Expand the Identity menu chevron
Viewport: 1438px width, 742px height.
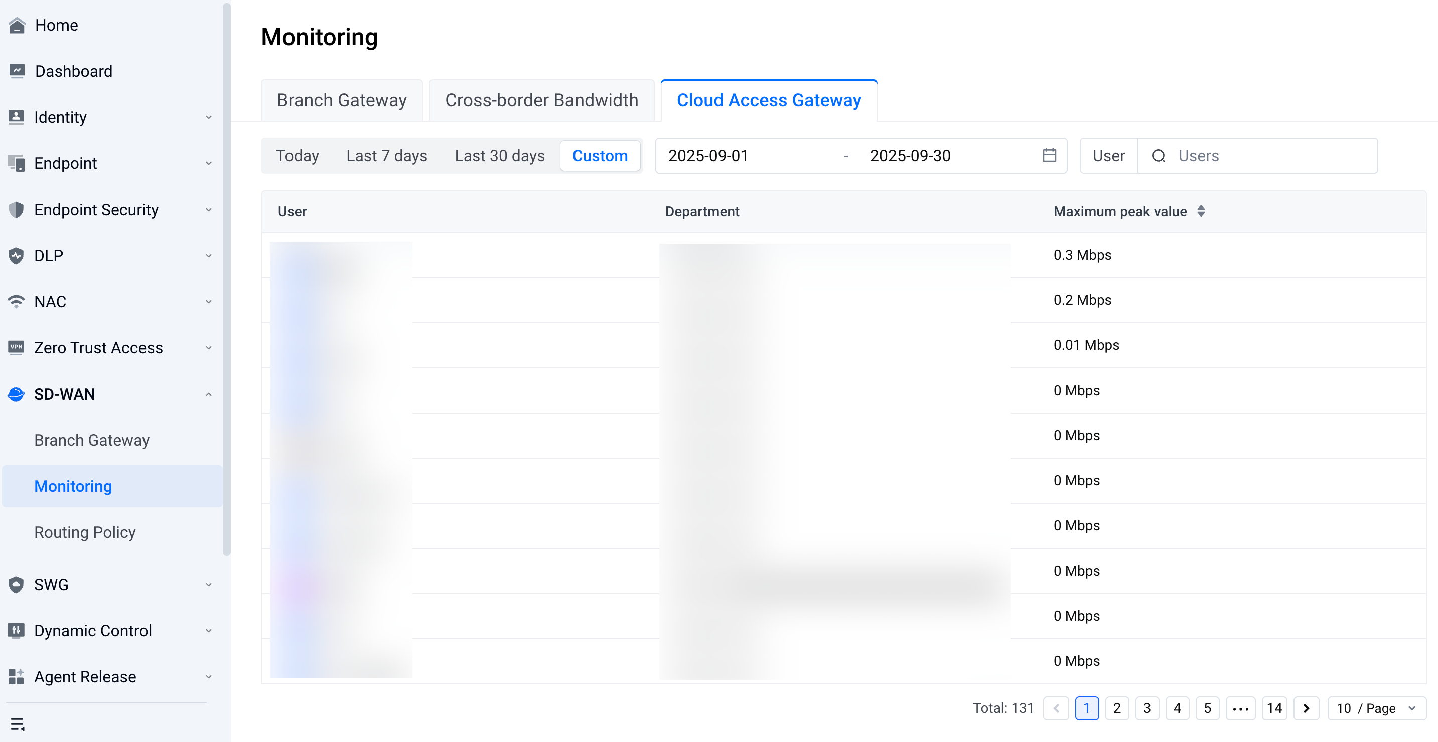208,117
